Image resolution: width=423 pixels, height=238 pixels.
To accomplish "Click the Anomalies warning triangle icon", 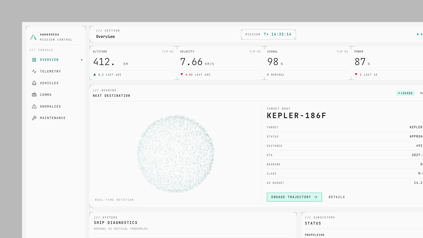I will coord(34,106).
